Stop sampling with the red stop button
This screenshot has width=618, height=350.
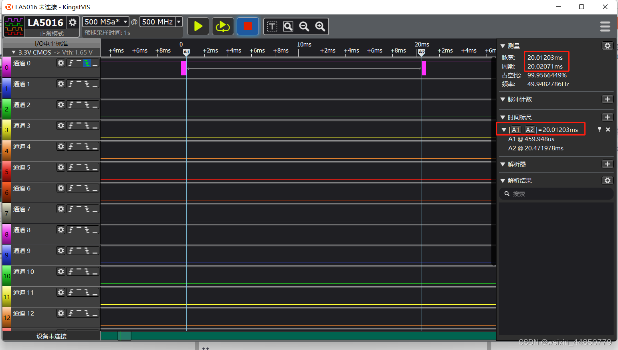coord(248,26)
